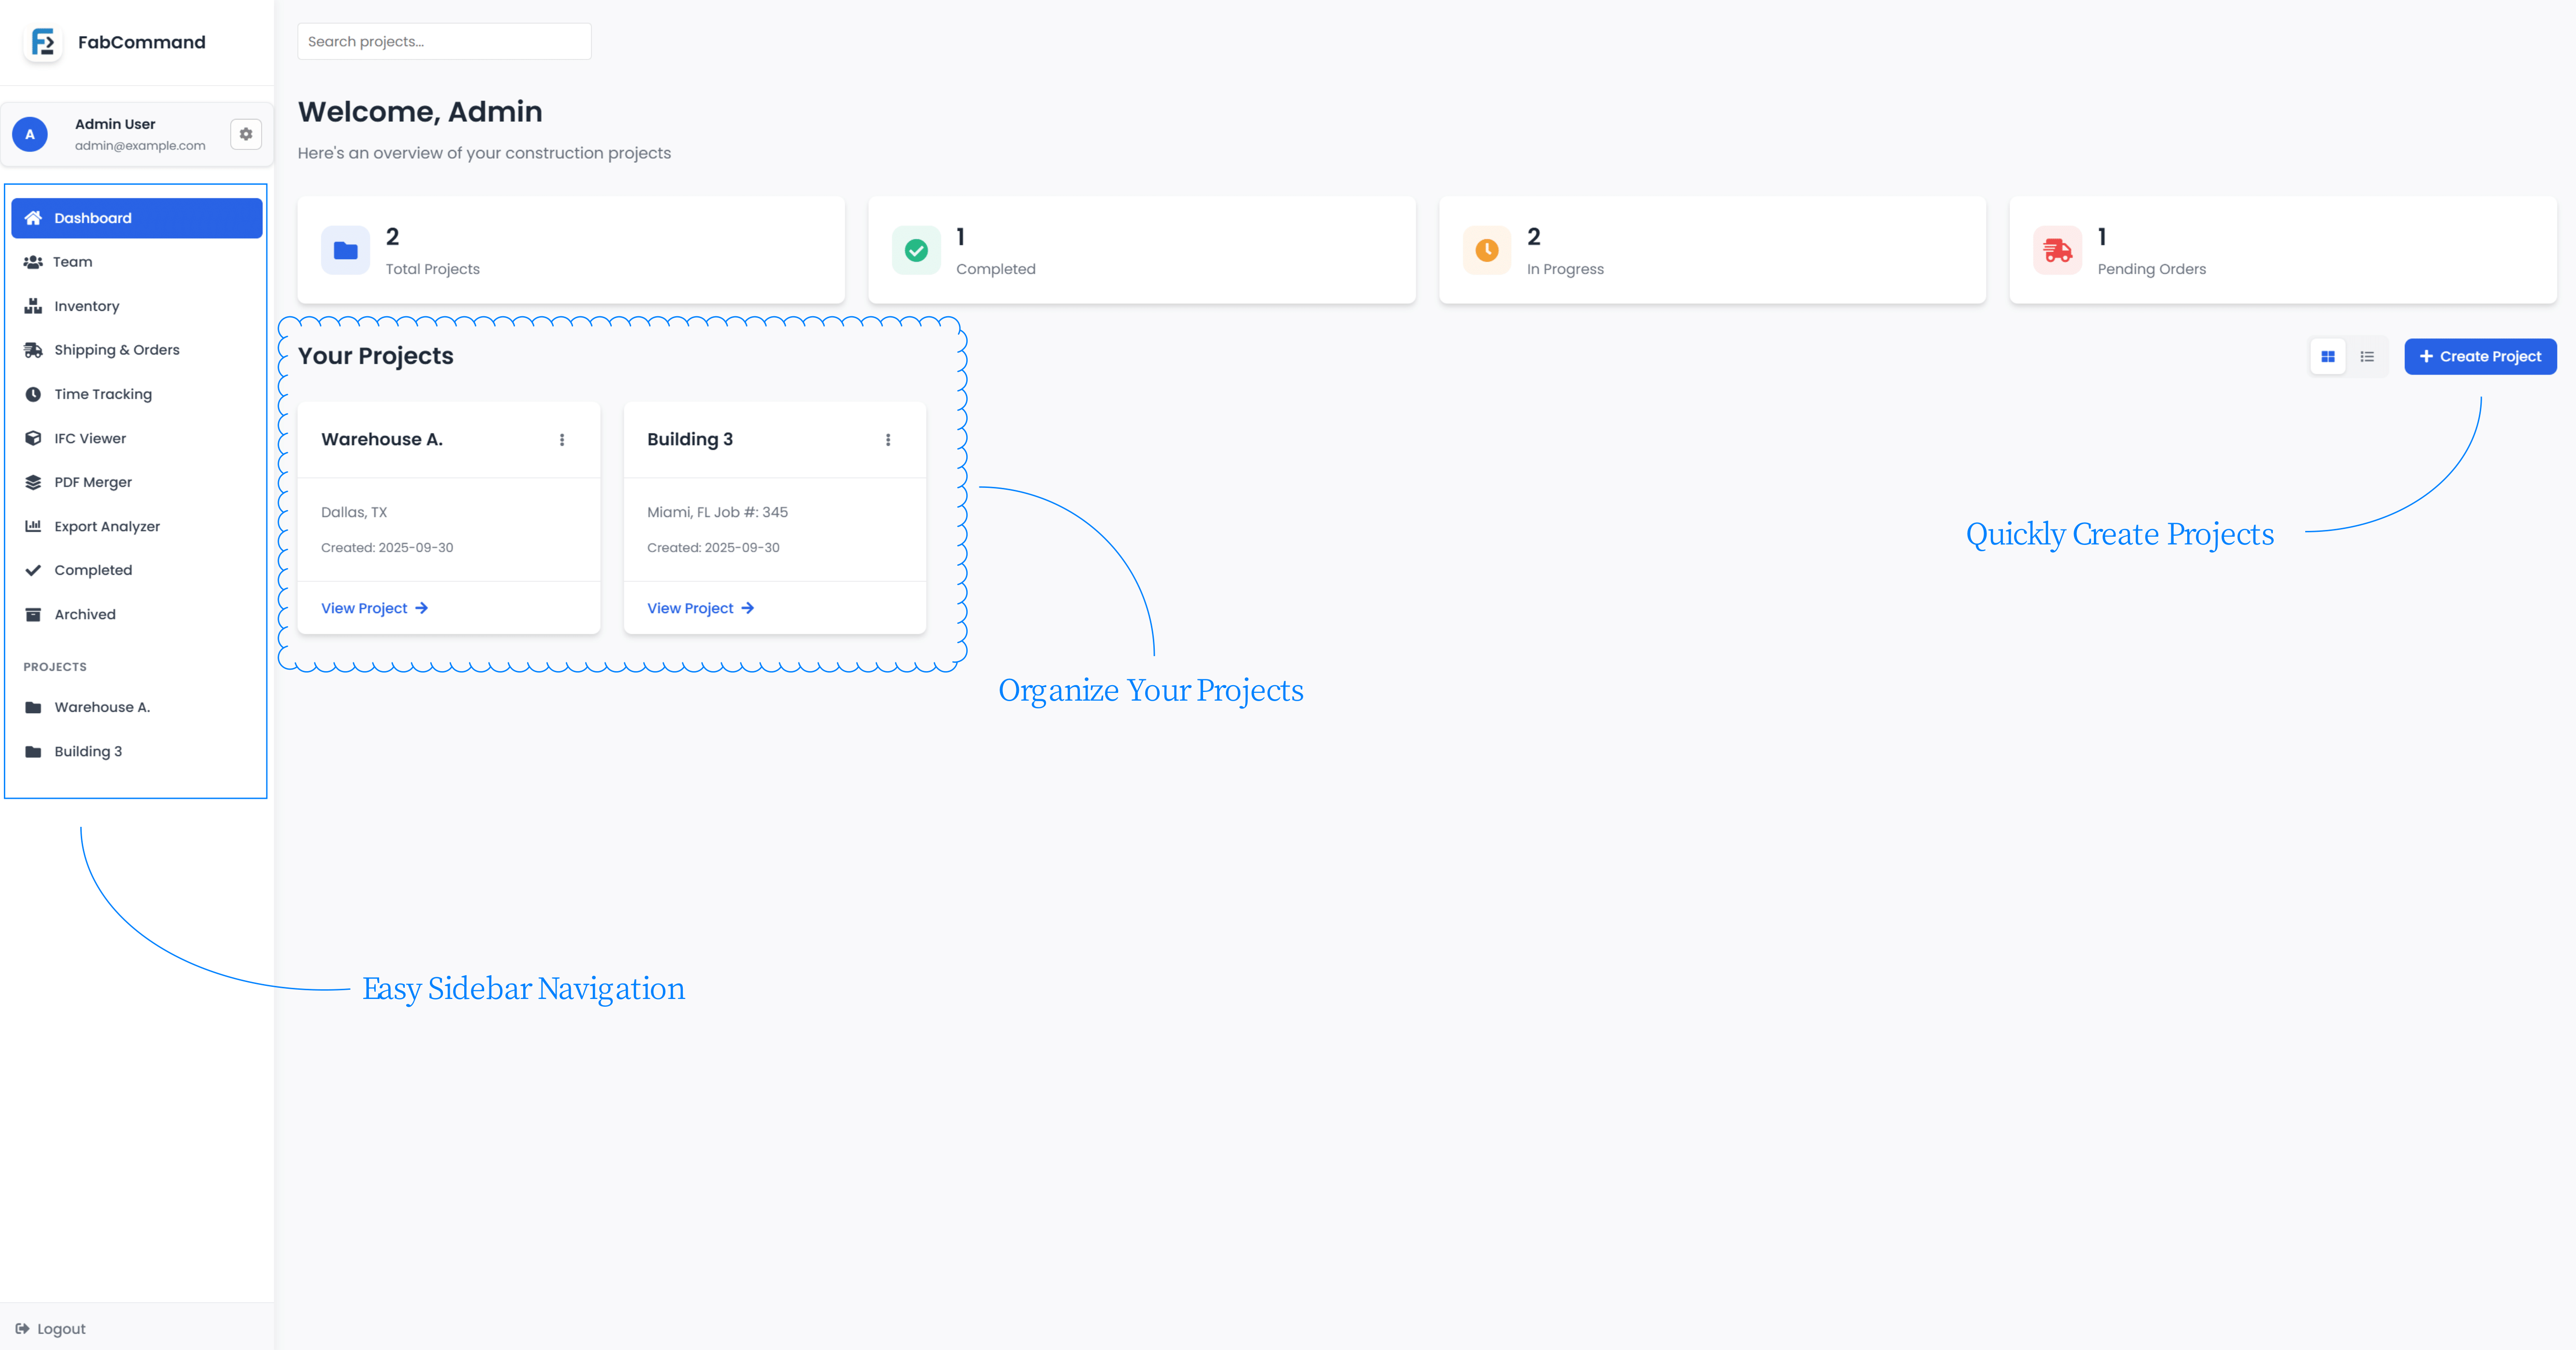Go to Shipping & Orders

[116, 350]
